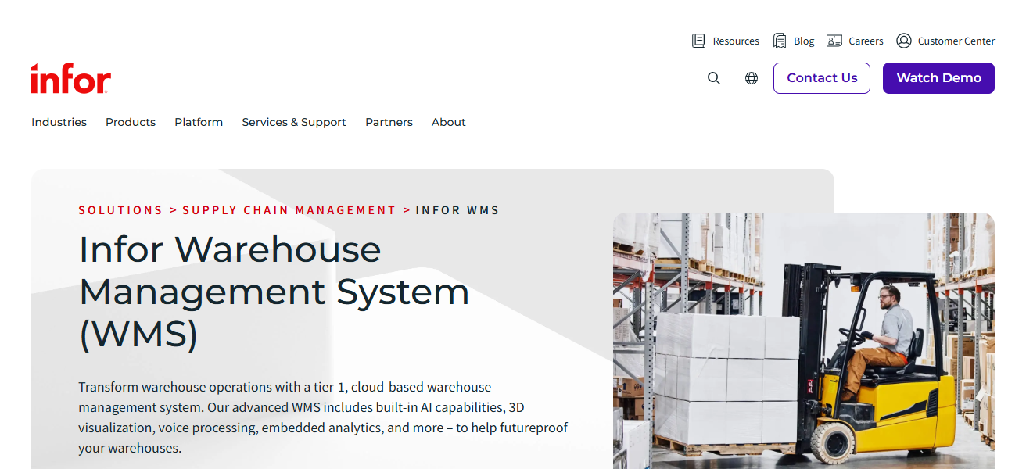Open the Products menu

pos(131,122)
